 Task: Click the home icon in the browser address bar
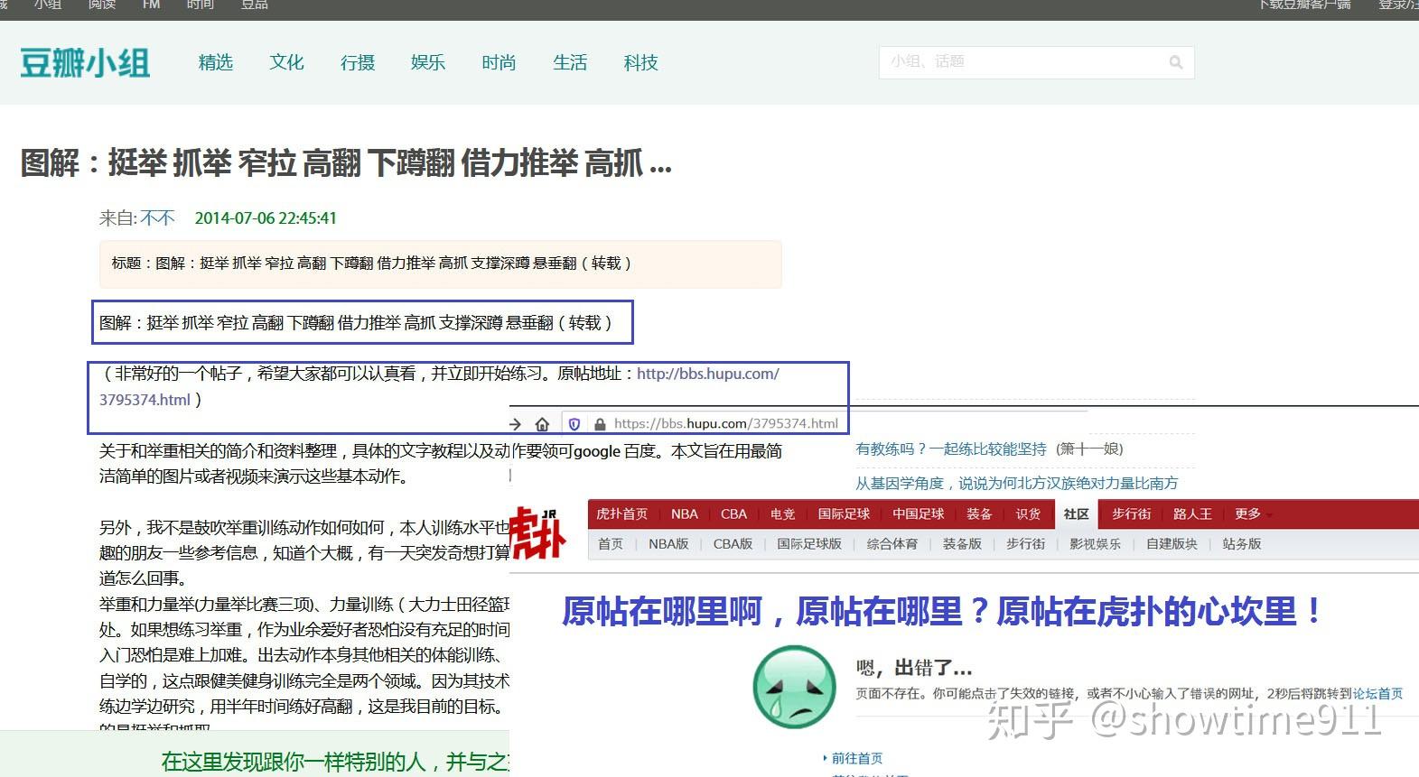pos(542,423)
